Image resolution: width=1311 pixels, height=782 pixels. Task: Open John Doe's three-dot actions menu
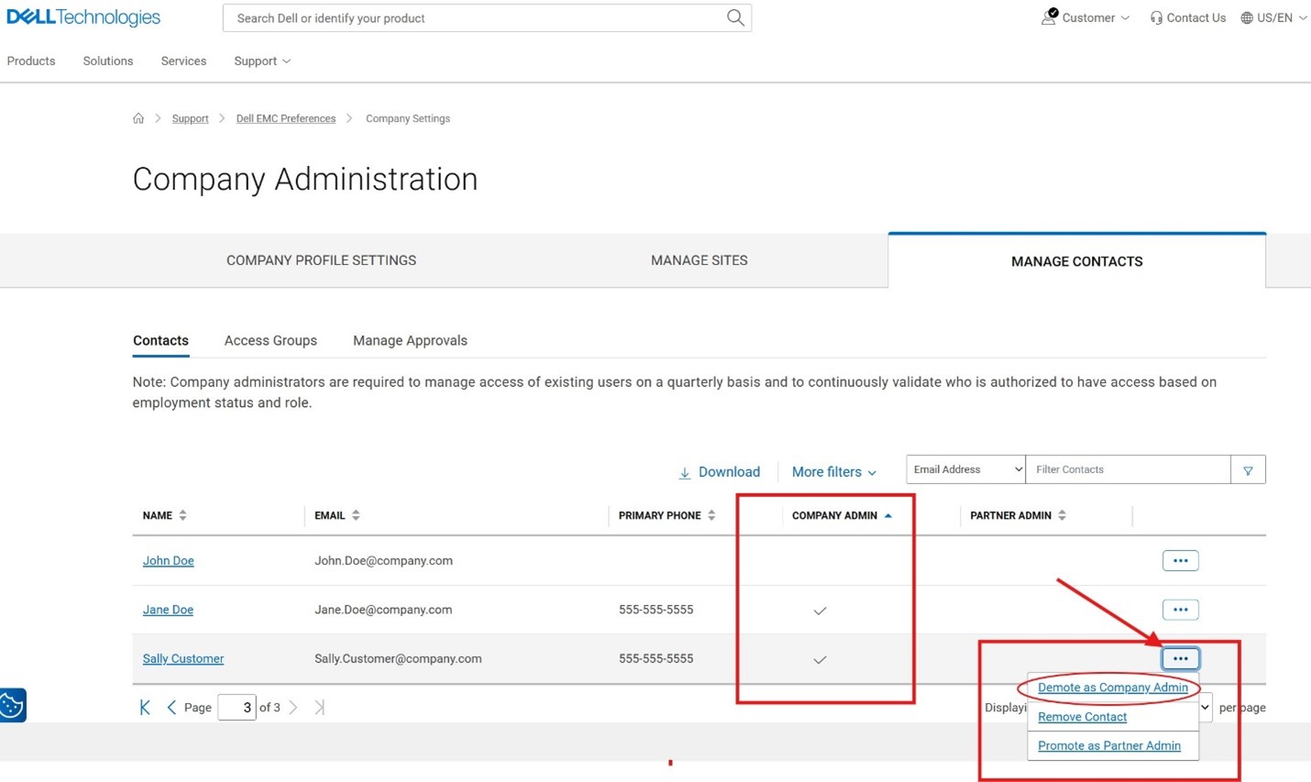1180,560
